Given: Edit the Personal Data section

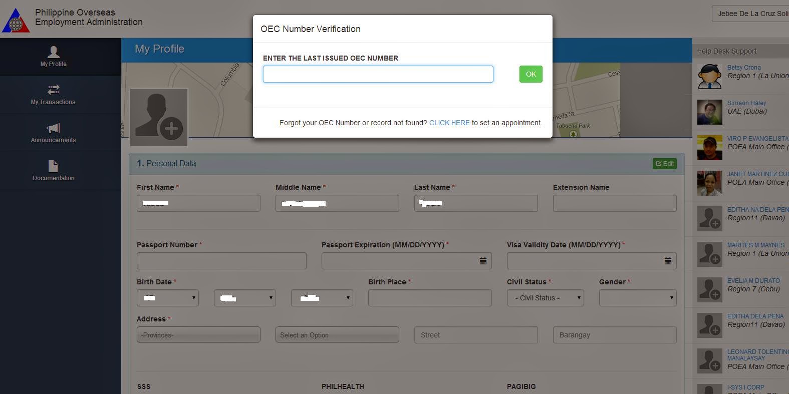Looking at the screenshot, I should tap(665, 164).
